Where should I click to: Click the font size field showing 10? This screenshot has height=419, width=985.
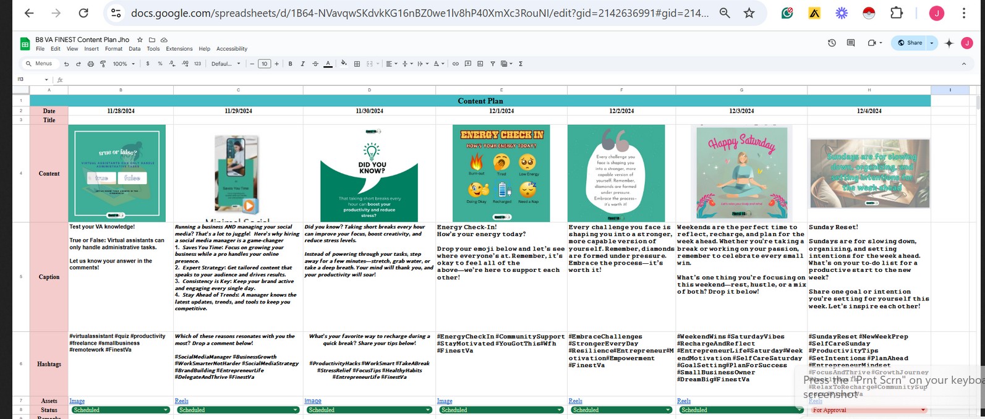point(264,64)
